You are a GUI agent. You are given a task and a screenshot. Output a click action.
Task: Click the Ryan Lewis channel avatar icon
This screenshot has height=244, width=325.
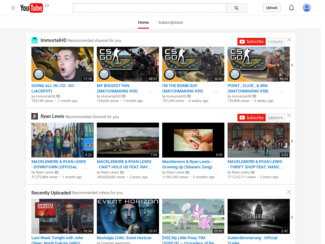pyautogui.click(x=34, y=116)
